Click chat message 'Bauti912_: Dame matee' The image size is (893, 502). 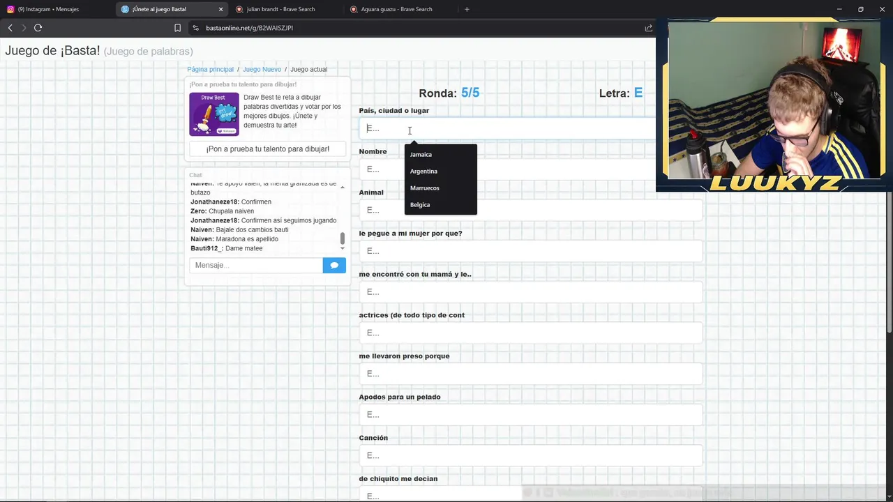(x=227, y=248)
